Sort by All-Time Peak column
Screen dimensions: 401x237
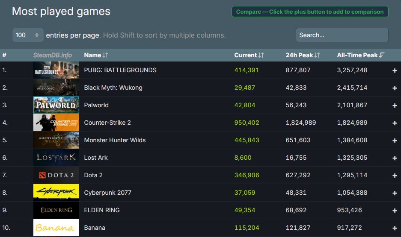[x=361, y=55]
